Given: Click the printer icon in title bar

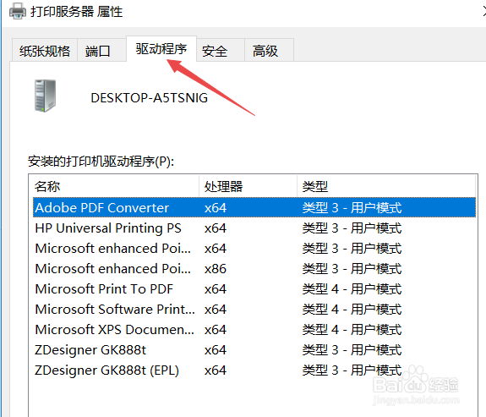Looking at the screenshot, I should (18, 12).
